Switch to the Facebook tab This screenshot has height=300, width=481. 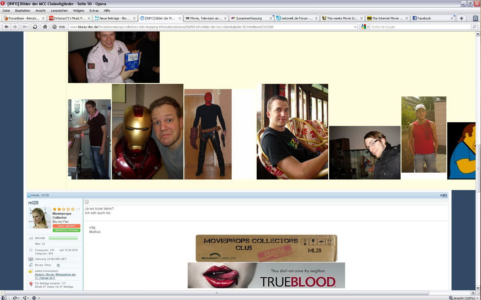[431, 18]
